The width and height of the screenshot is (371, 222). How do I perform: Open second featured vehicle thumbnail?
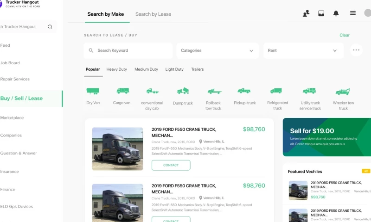tap(298, 215)
